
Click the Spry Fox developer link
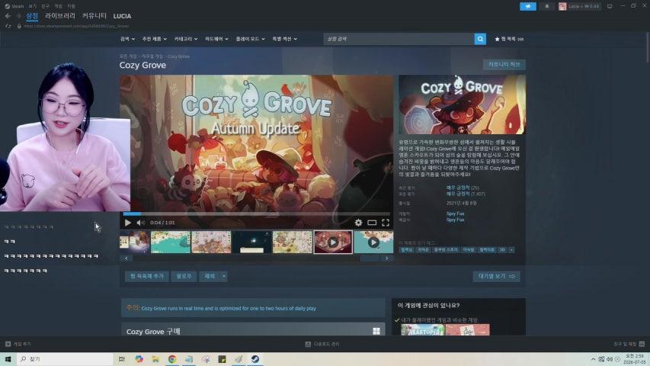455,213
